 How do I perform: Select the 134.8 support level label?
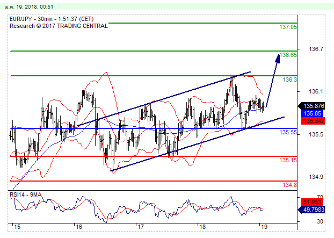tap(289, 185)
